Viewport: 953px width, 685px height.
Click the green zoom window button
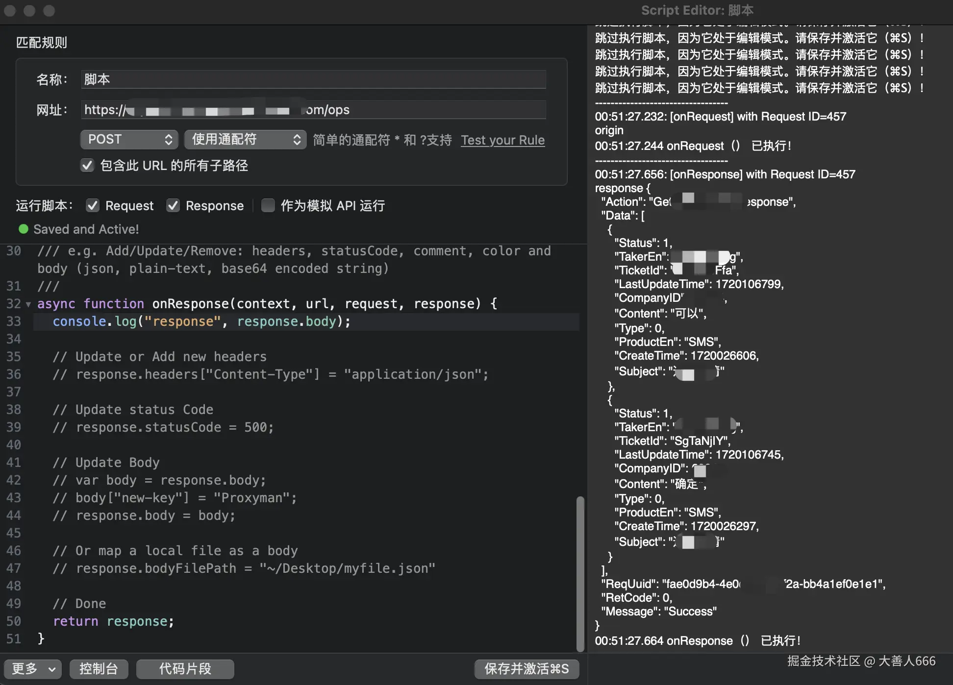pyautogui.click(x=49, y=11)
